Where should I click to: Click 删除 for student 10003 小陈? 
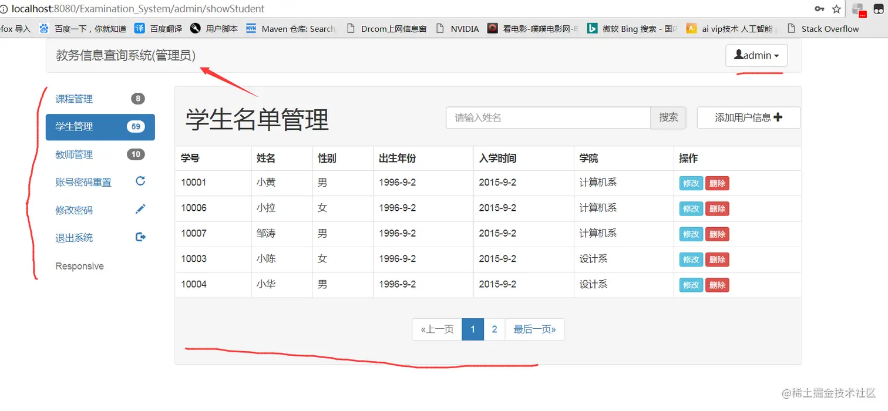coord(717,260)
